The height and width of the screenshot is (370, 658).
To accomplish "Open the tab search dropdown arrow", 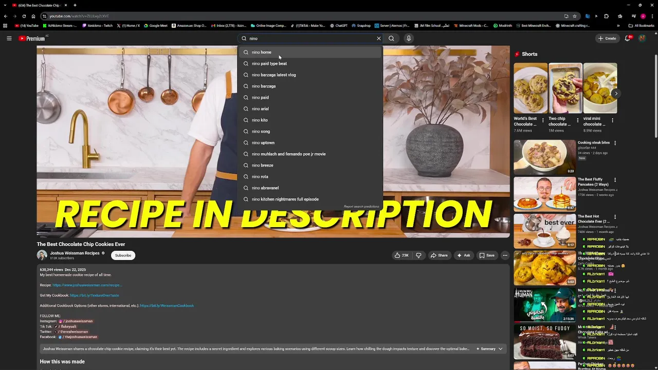I will tap(4, 5).
